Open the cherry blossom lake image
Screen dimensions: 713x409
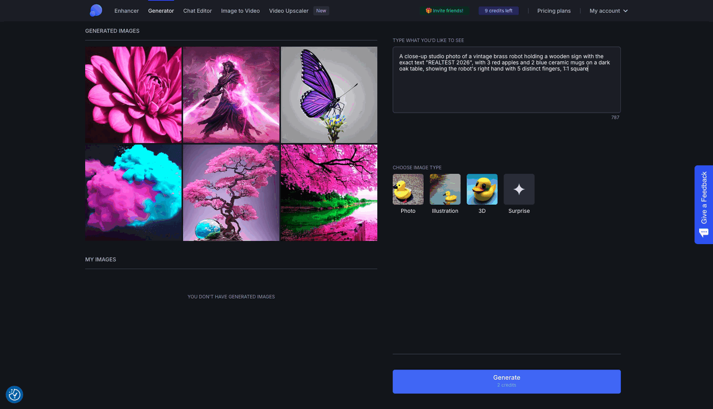coord(329,193)
